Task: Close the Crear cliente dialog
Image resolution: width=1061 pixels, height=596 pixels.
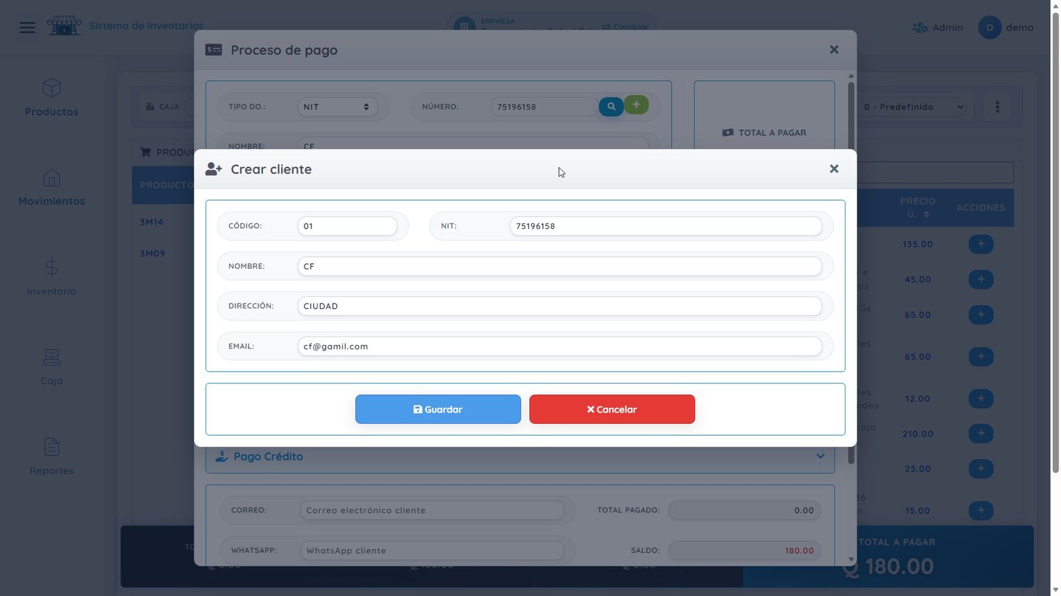Action: pyautogui.click(x=834, y=169)
